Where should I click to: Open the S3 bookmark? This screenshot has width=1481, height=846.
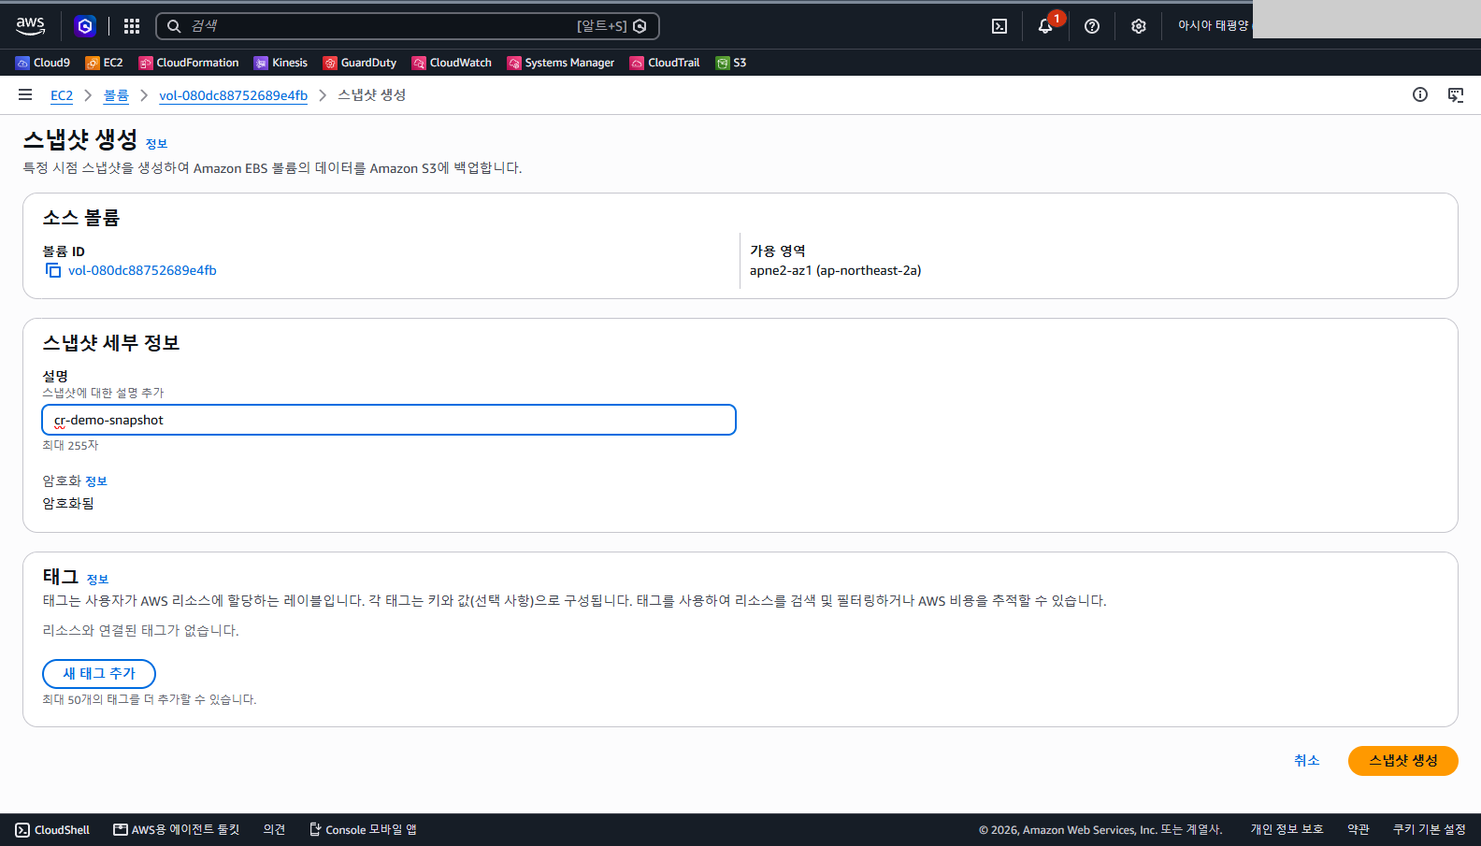(x=731, y=63)
